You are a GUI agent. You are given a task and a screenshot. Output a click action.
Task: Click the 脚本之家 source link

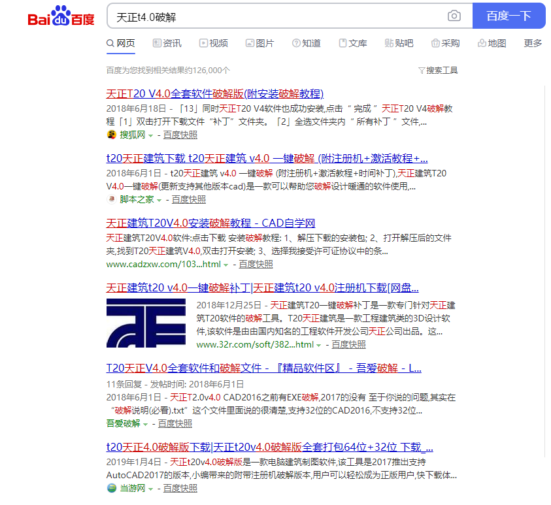[137, 199]
